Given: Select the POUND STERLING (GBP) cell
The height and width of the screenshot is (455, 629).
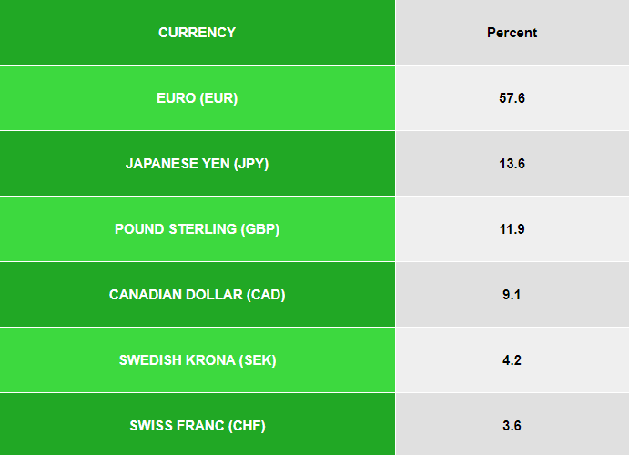Looking at the screenshot, I should coord(197,229).
